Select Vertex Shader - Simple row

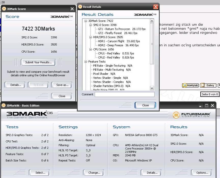pos(111,78)
